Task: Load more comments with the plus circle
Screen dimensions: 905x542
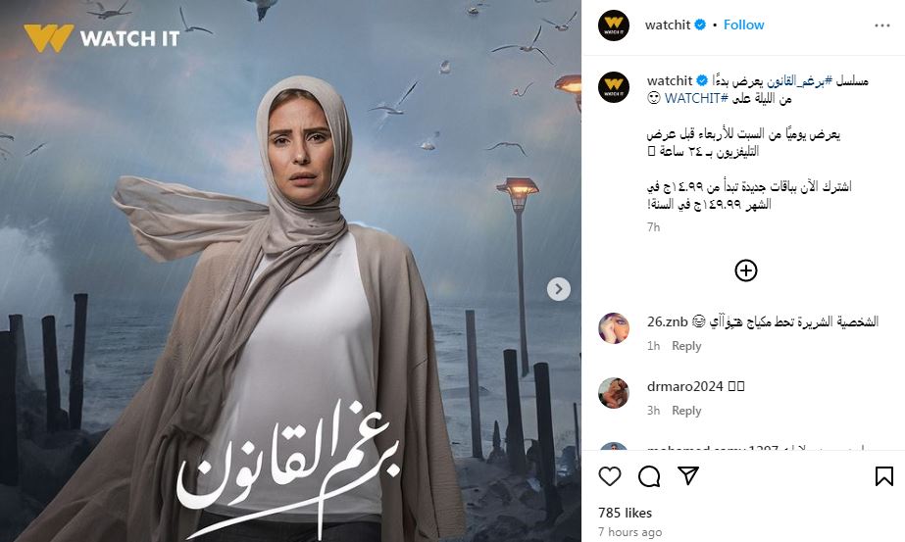Action: [x=746, y=271]
